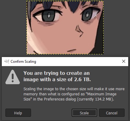
Task: Click the character's left eye on canvas
Action: [48, 16]
